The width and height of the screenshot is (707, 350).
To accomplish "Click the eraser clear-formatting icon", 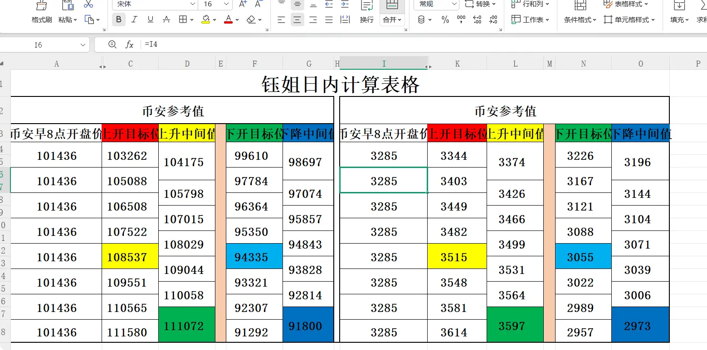I will click(x=251, y=19).
